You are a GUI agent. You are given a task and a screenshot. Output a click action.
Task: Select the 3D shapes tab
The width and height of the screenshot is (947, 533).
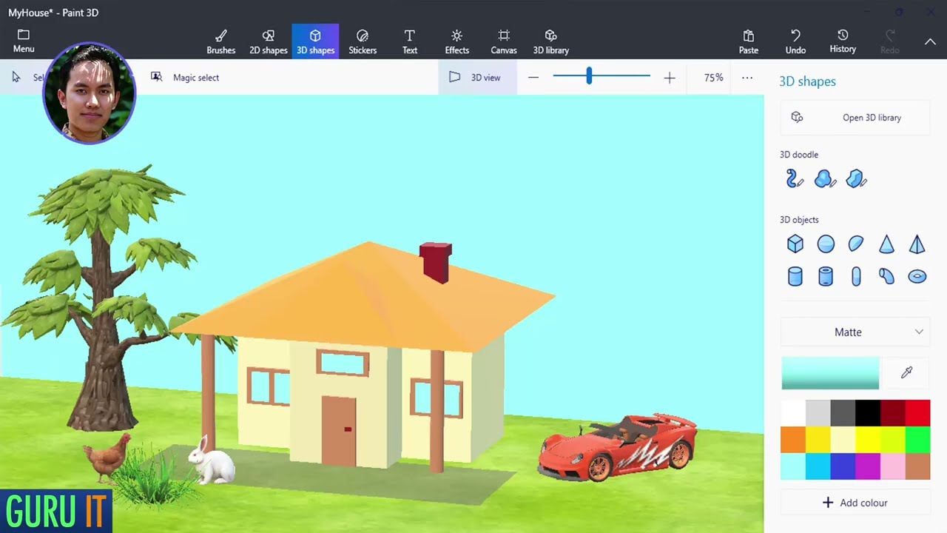pos(315,41)
